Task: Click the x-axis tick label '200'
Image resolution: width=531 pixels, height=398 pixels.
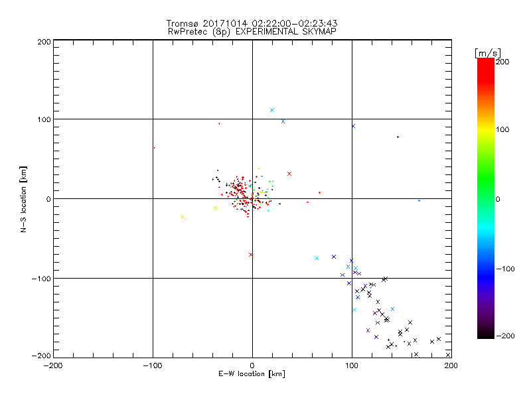Action: click(451, 365)
